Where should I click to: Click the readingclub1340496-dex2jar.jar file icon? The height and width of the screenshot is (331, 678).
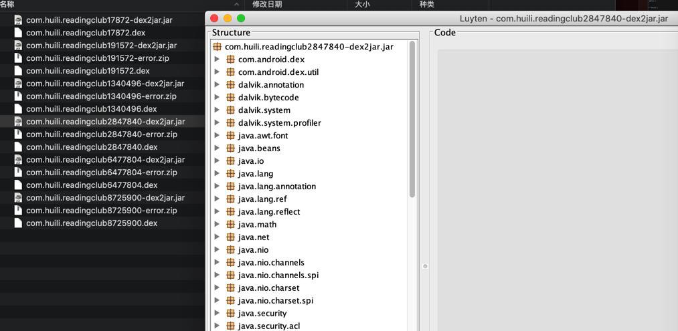click(17, 84)
